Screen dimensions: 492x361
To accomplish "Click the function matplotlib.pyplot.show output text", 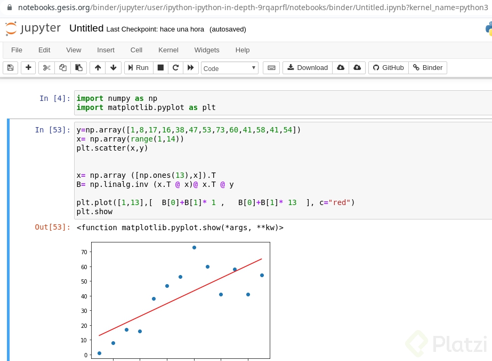I will pos(180,227).
